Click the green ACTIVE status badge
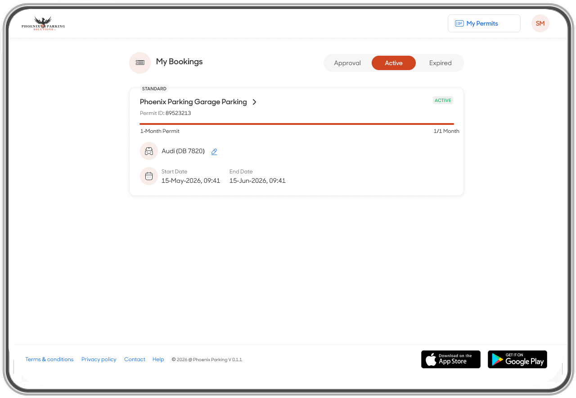Image resolution: width=576 pixels, height=398 pixels. pos(443,100)
